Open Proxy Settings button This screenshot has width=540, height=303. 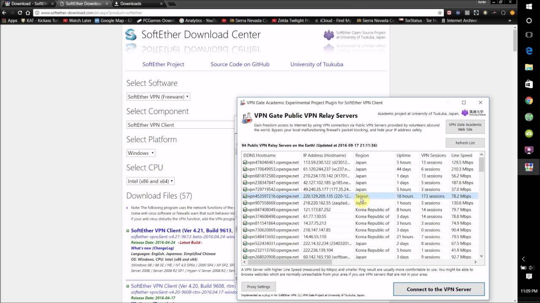(x=258, y=287)
